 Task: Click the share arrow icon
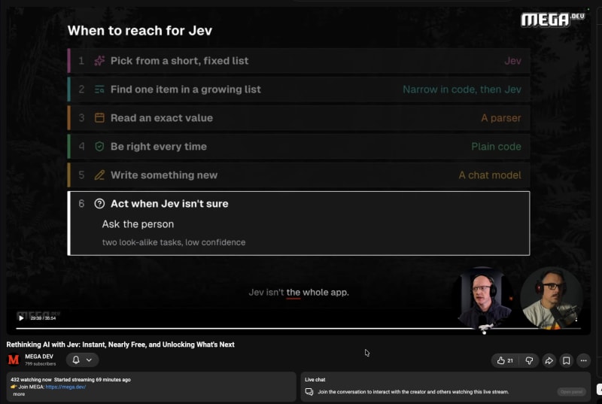[x=549, y=360]
